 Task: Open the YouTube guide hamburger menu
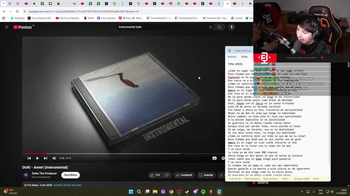click(x=7, y=27)
